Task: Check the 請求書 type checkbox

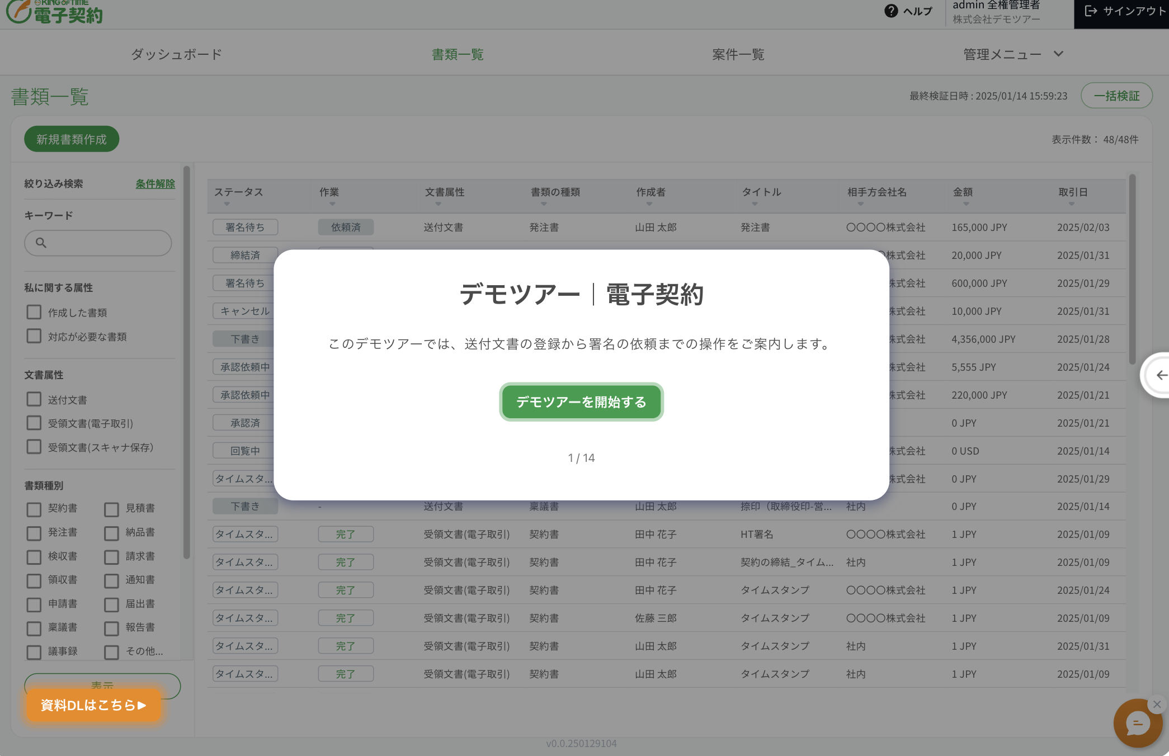Action: [111, 557]
